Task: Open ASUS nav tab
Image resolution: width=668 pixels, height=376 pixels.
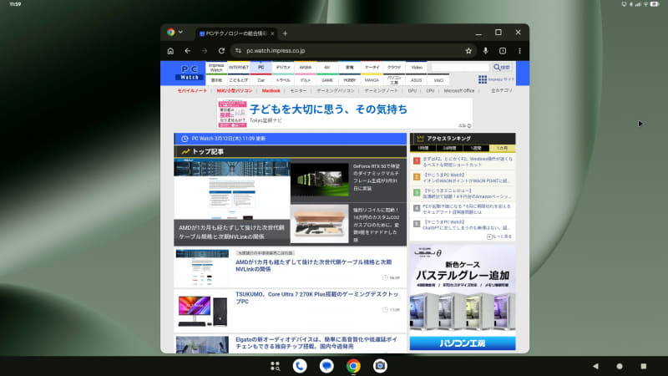Action: [417, 80]
